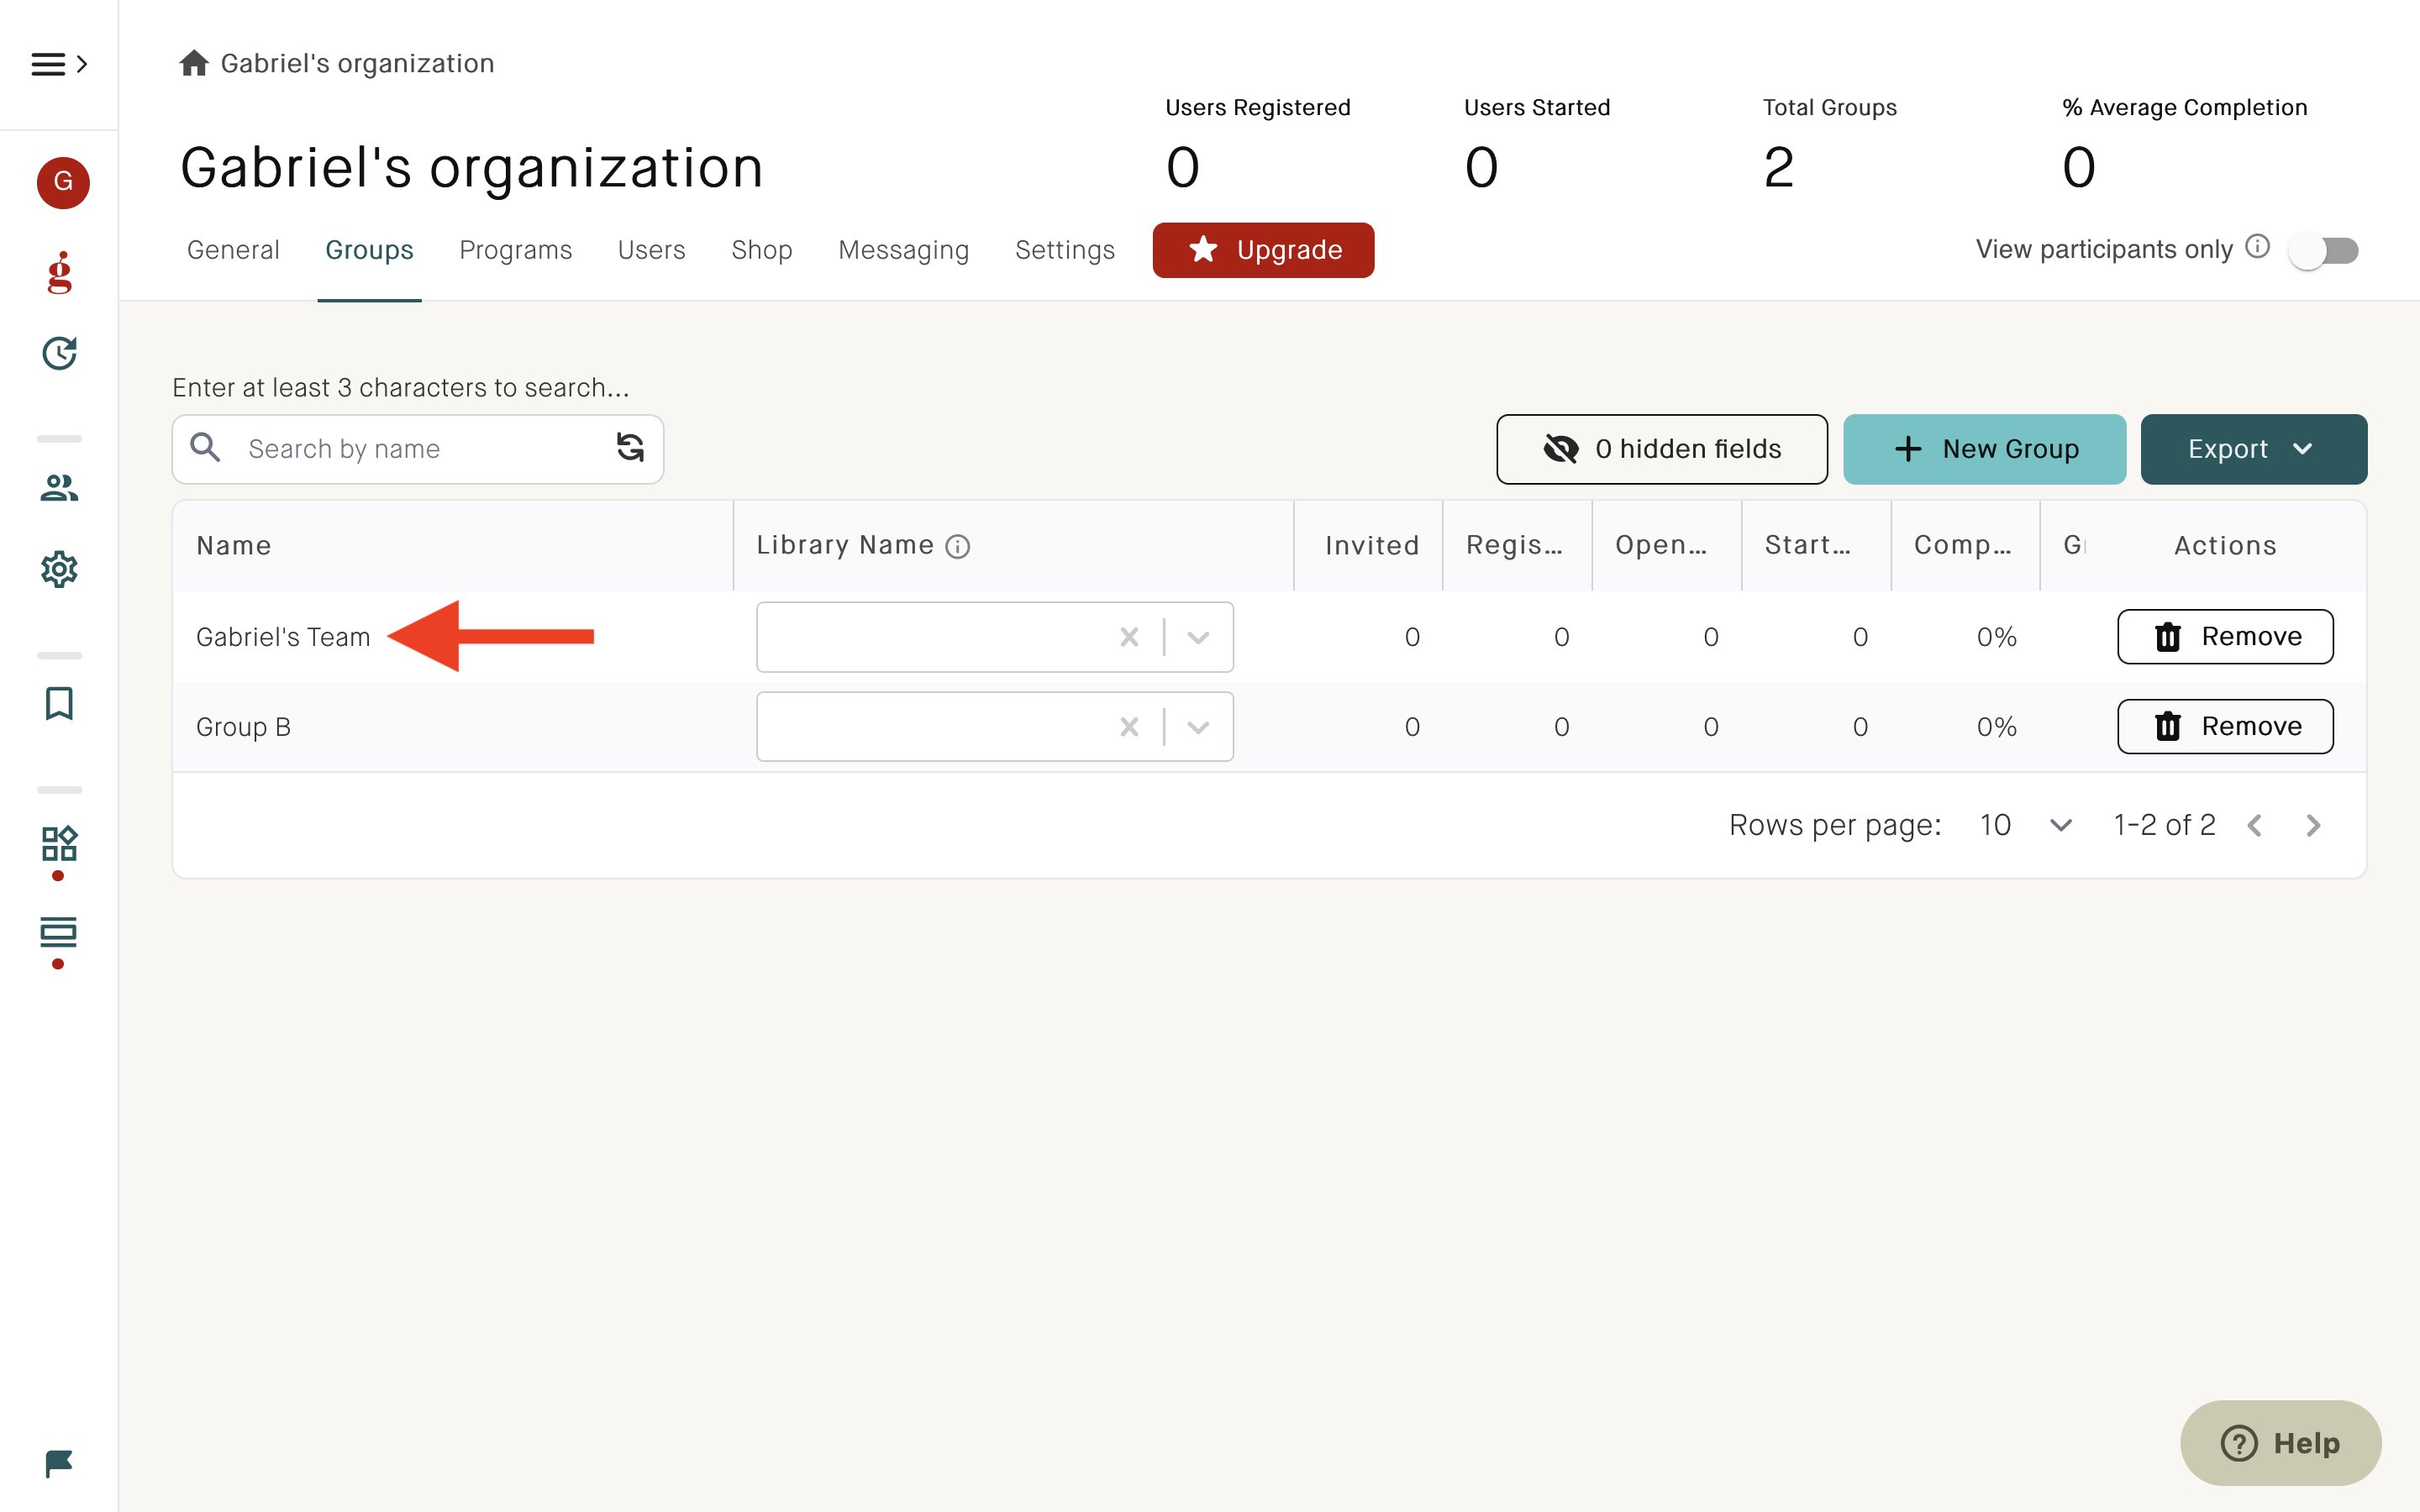This screenshot has width=2420, height=1512.
Task: Open the widgets apps sidebar icon
Action: (59, 843)
